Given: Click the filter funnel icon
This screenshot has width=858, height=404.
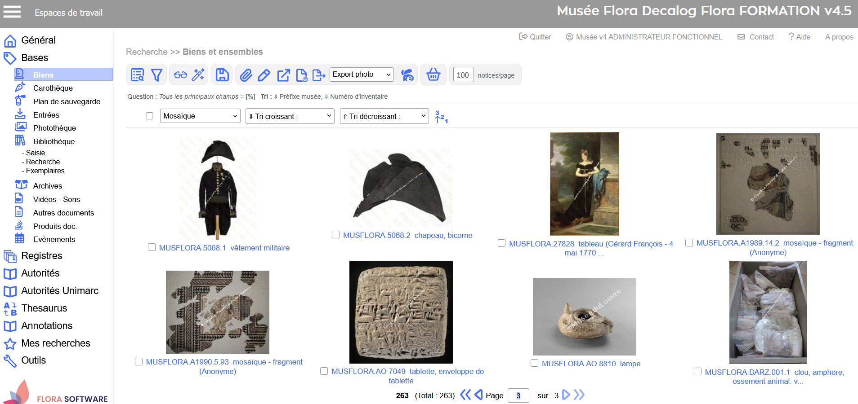Looking at the screenshot, I should coord(156,75).
